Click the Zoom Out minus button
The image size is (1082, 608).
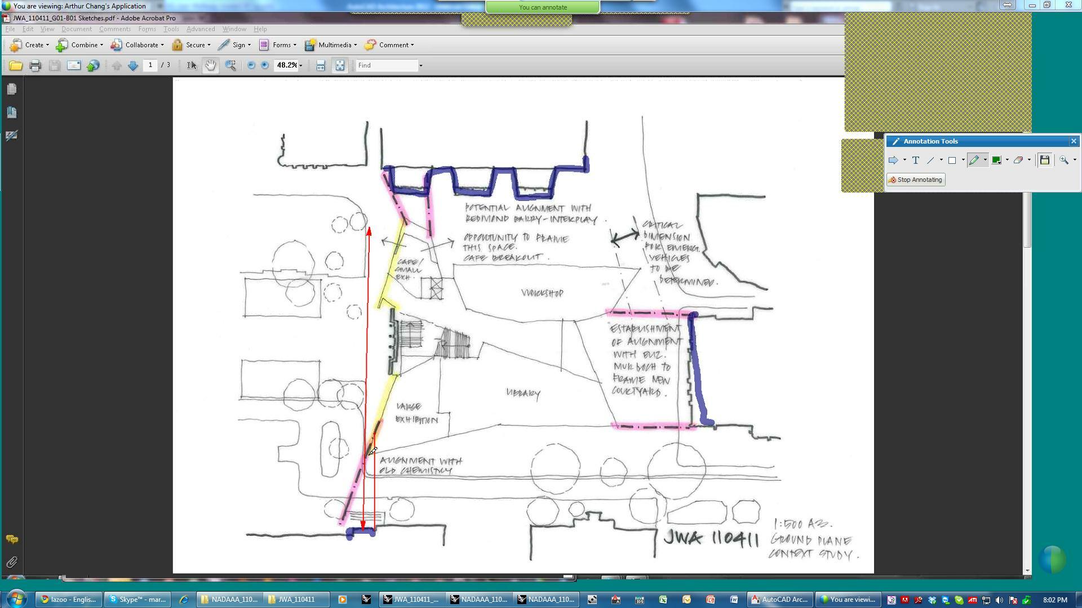pos(251,66)
